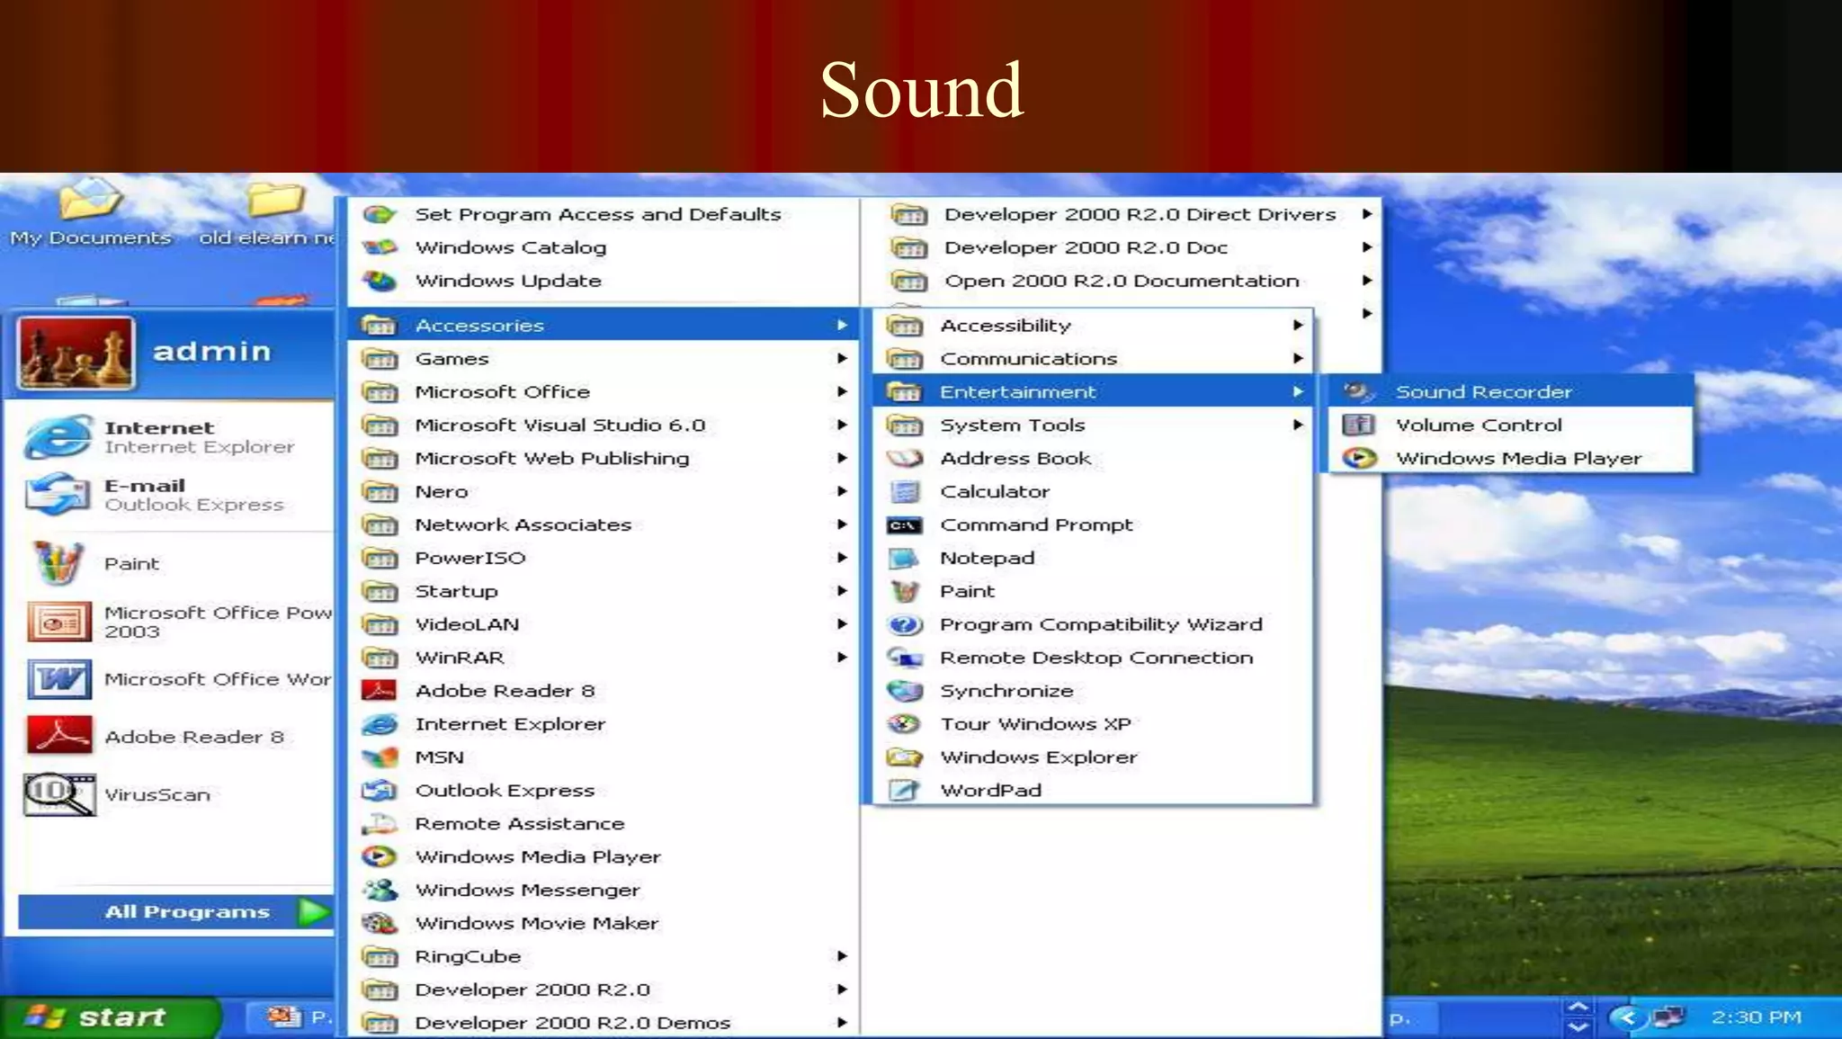Expand the Games submenu arrow
This screenshot has height=1039, width=1842.
click(x=842, y=358)
